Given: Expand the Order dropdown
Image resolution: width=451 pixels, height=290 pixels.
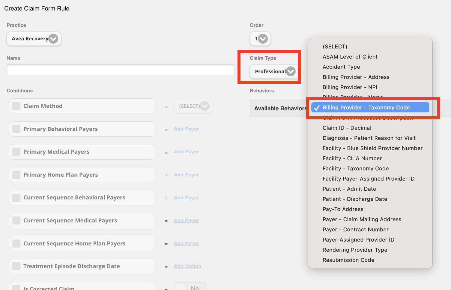Looking at the screenshot, I should point(260,39).
